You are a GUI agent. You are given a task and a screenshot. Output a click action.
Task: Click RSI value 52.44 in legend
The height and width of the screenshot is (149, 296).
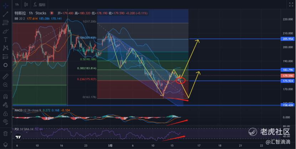click(39, 129)
